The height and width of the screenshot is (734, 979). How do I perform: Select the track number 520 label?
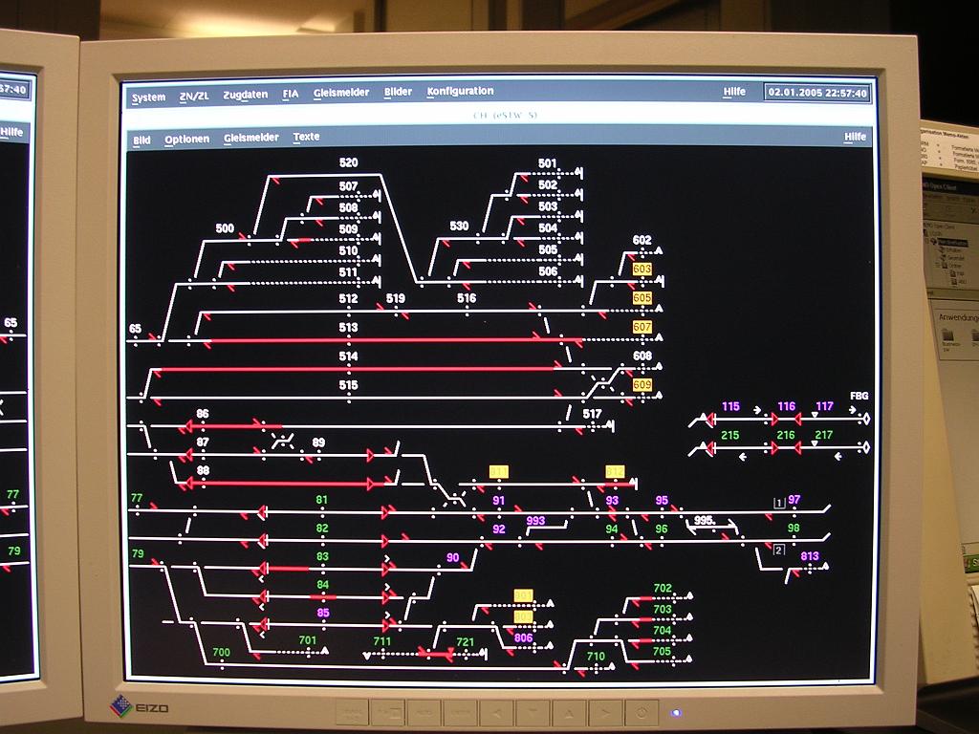click(x=348, y=162)
